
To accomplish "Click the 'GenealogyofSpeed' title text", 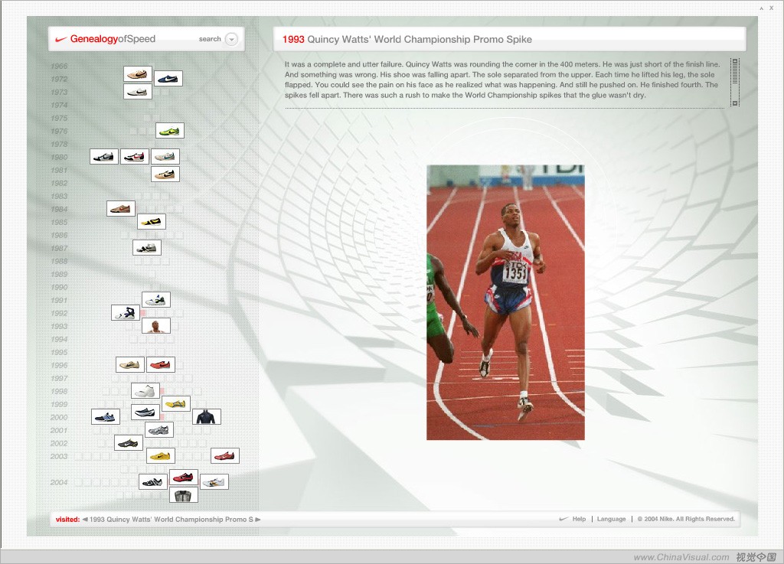I will [x=113, y=39].
